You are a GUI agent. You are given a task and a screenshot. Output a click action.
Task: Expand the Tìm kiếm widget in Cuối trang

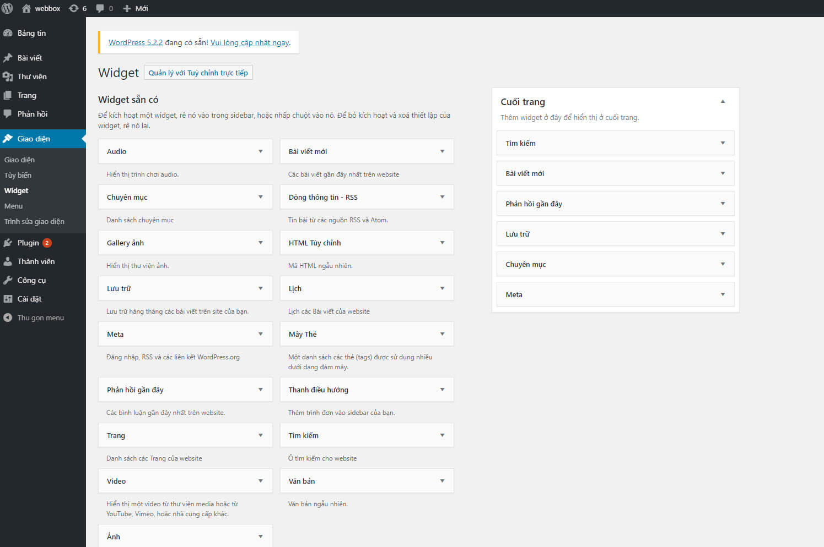tap(723, 143)
